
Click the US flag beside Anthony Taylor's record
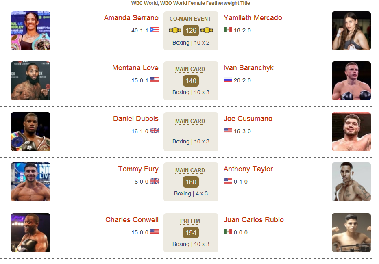point(228,181)
